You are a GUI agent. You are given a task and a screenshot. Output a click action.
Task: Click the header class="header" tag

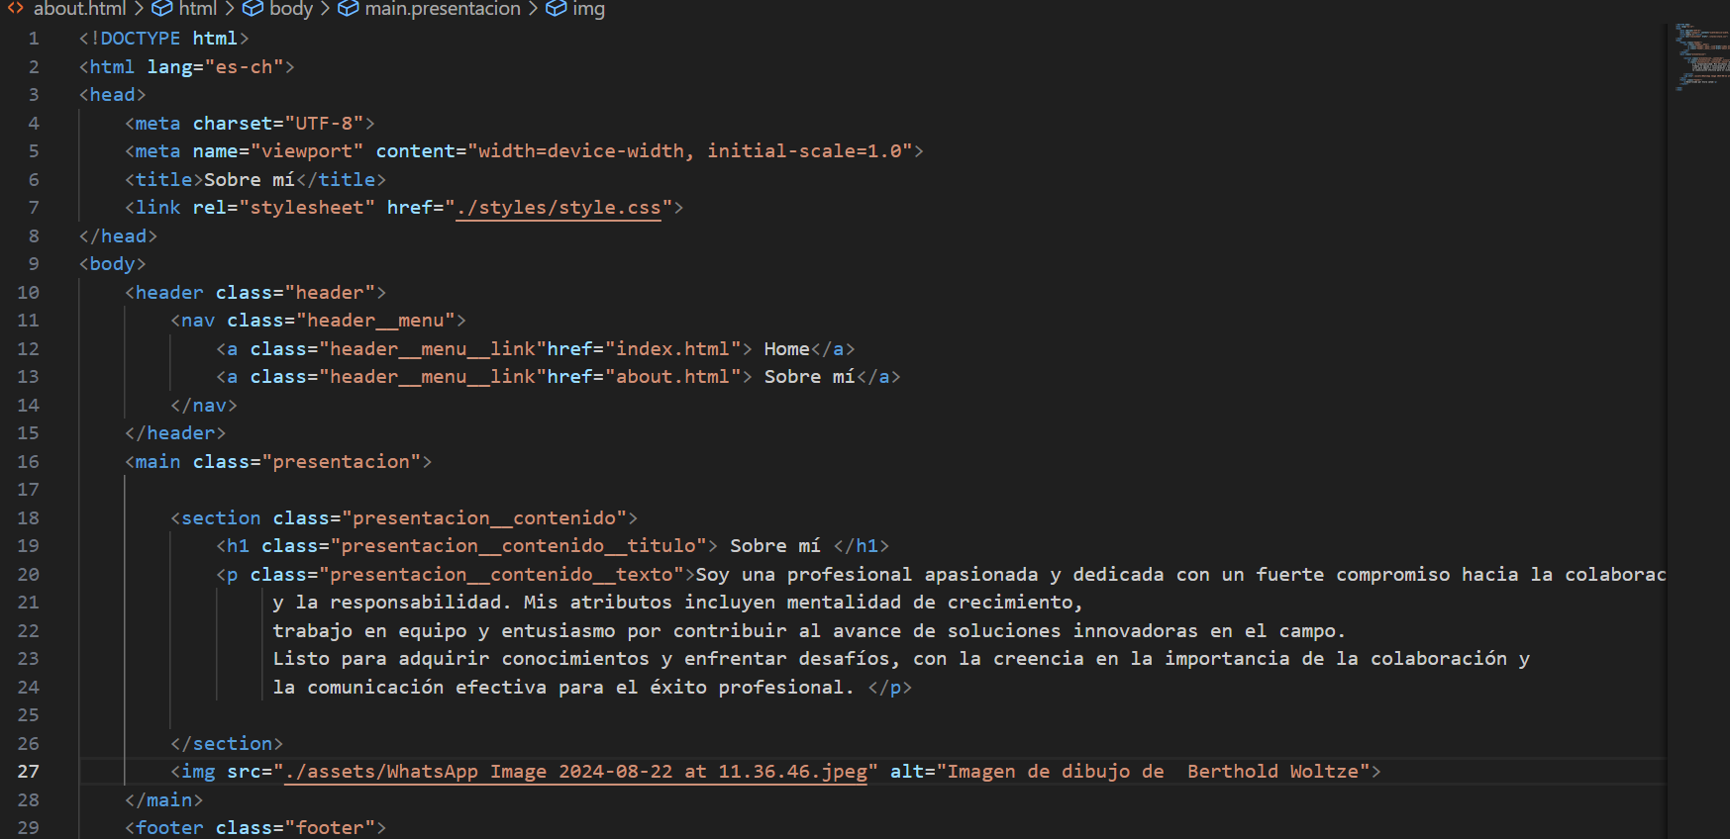click(x=255, y=293)
